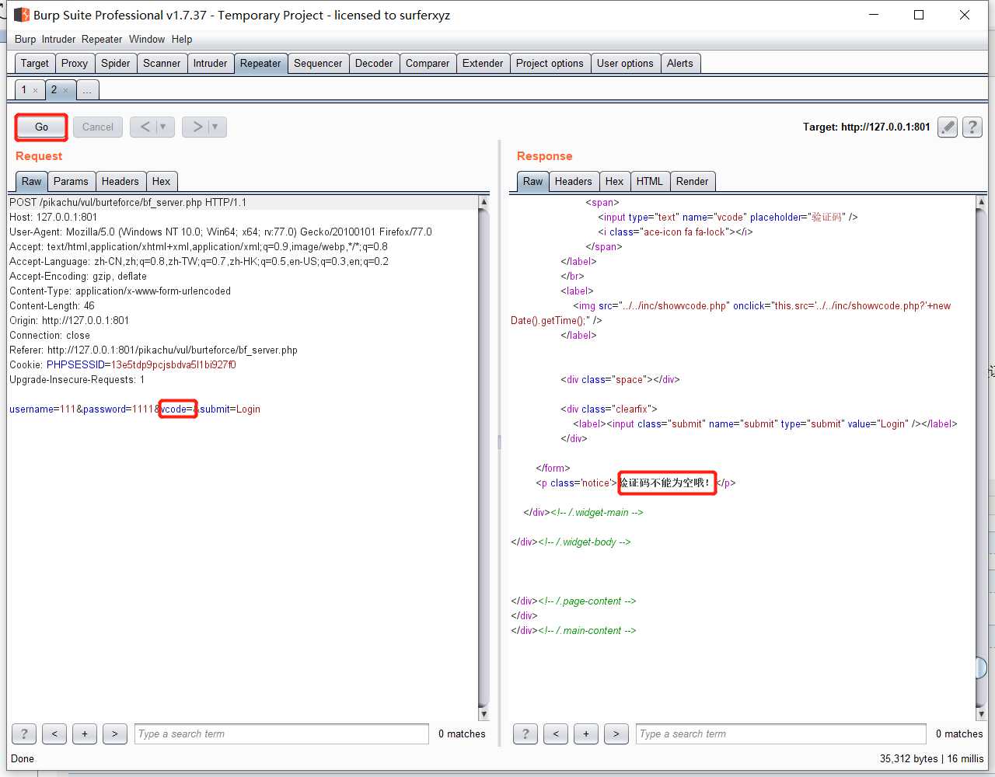Switch to the Intruder tool tab
Viewport: 995px width, 777px height.
(x=211, y=63)
